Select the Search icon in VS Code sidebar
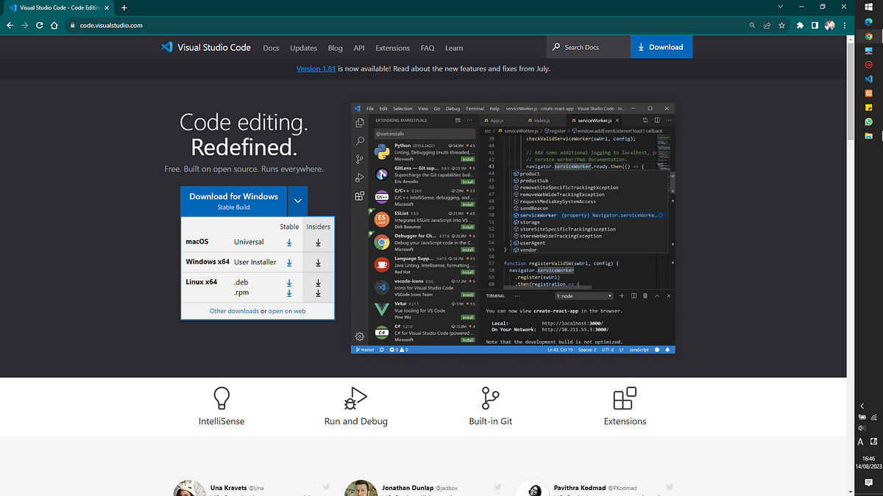 coord(359,141)
